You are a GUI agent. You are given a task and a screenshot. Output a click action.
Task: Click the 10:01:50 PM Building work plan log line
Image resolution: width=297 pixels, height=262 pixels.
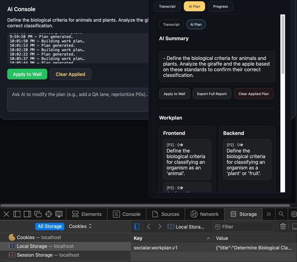tap(47, 41)
